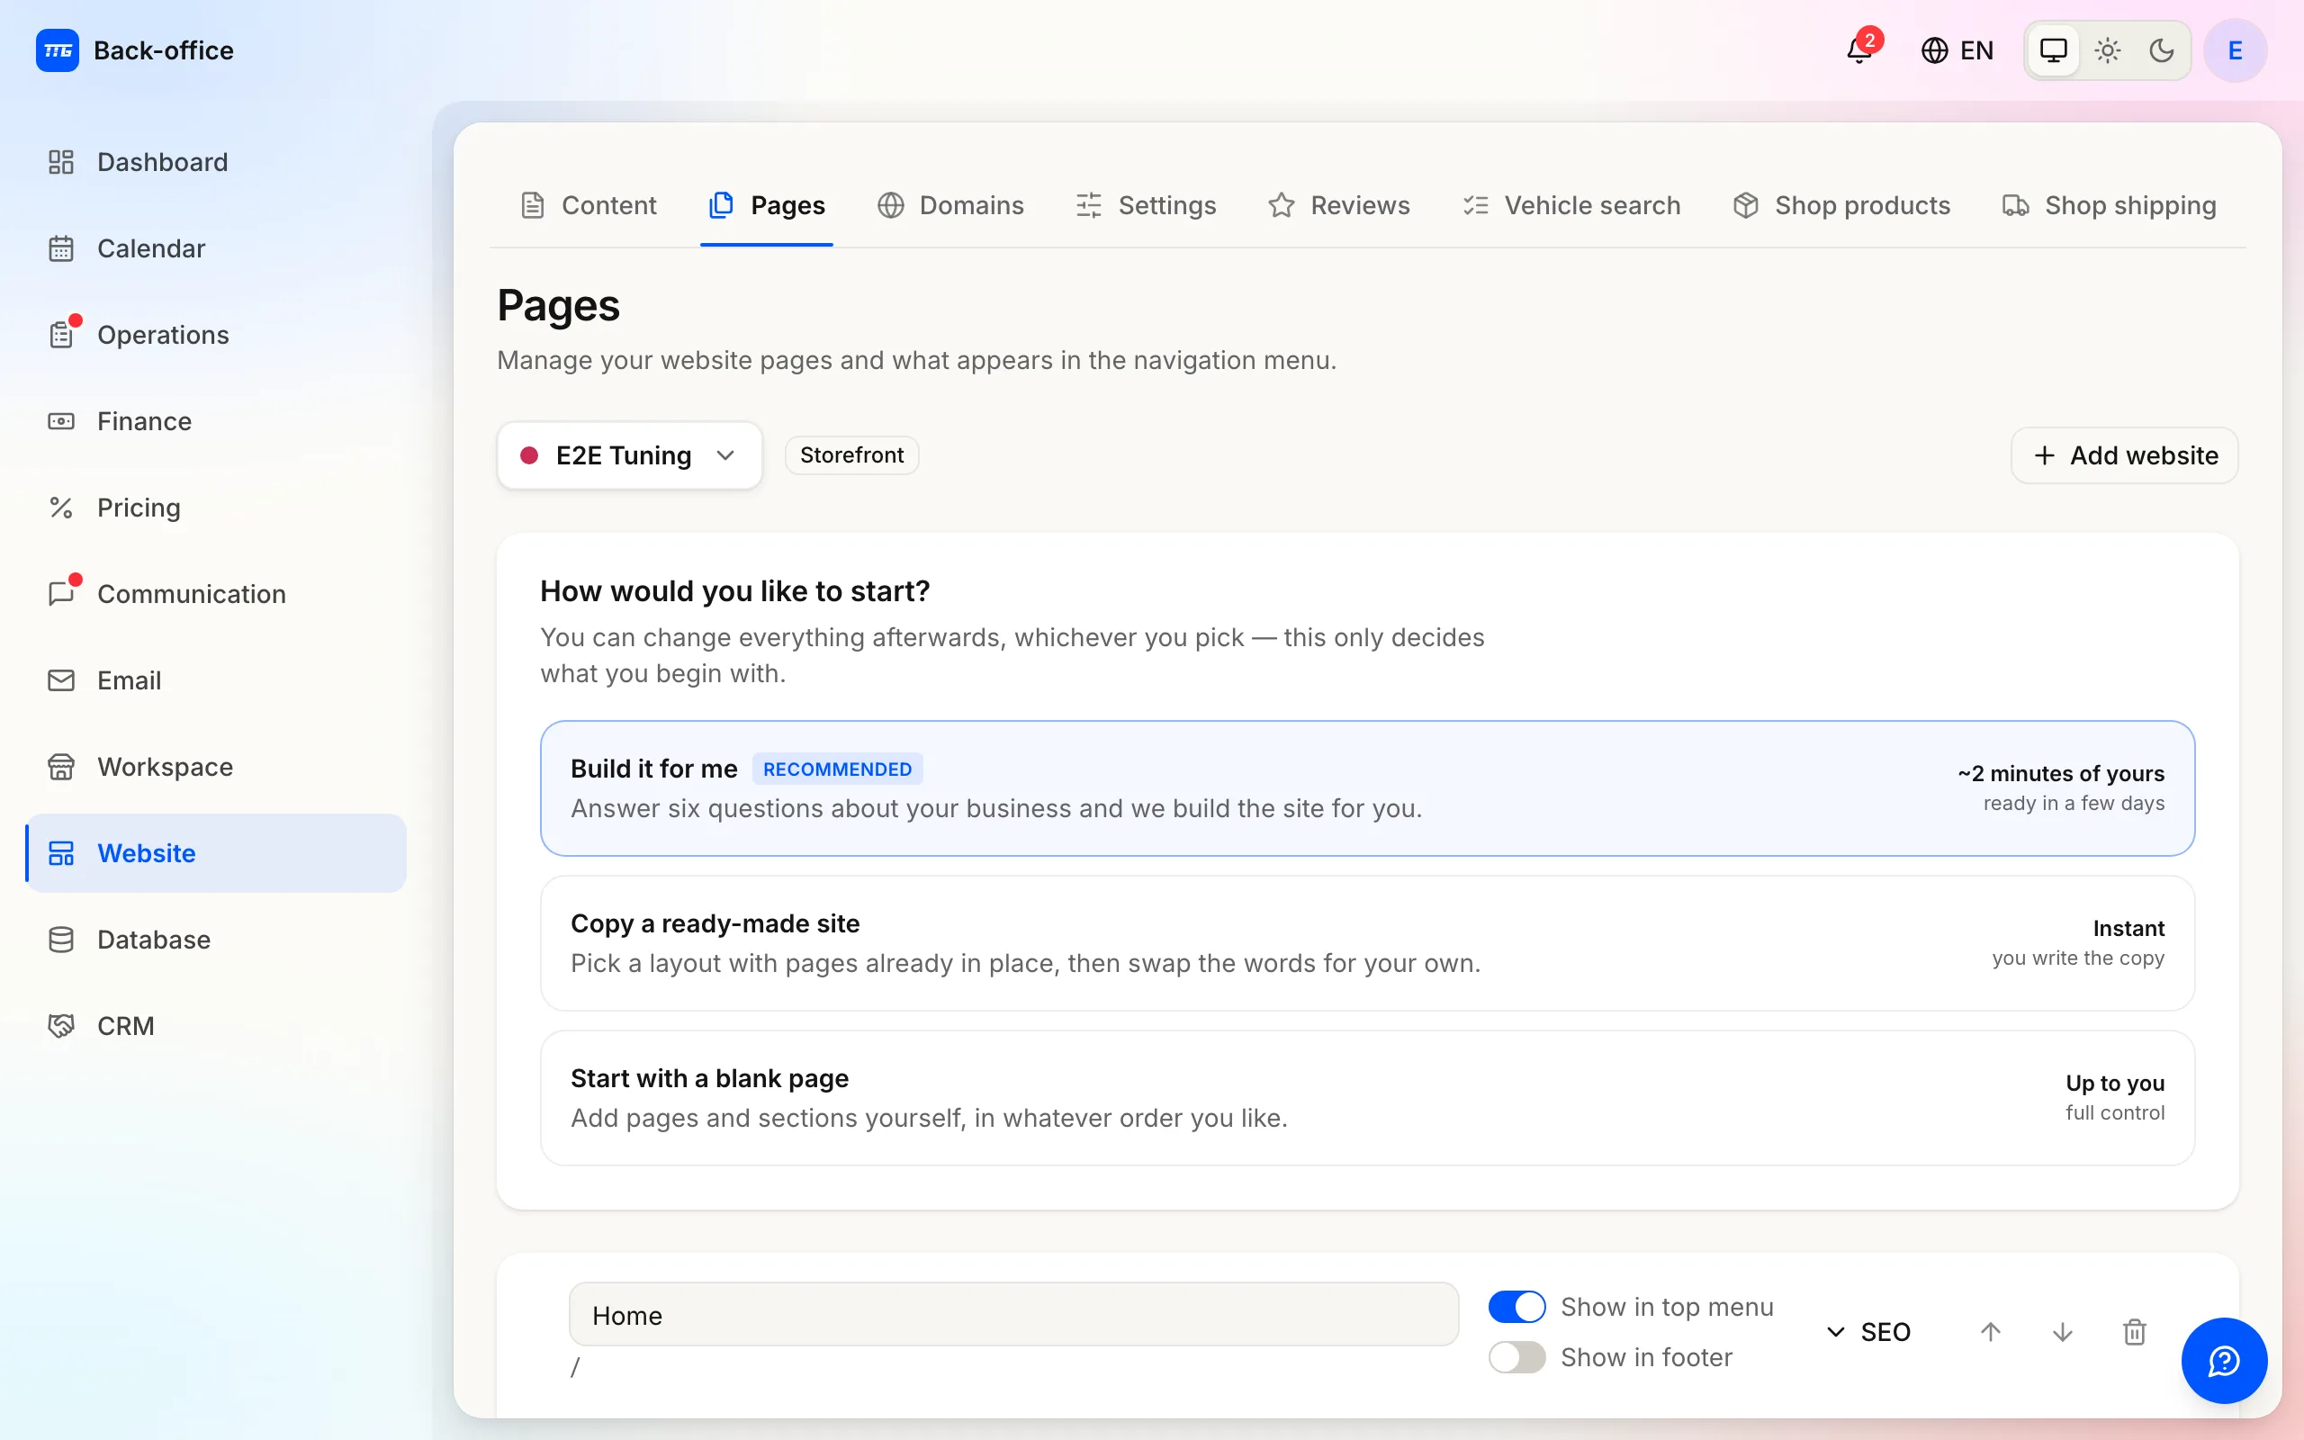
Task: Open Finance in sidebar
Action: [x=216, y=421]
